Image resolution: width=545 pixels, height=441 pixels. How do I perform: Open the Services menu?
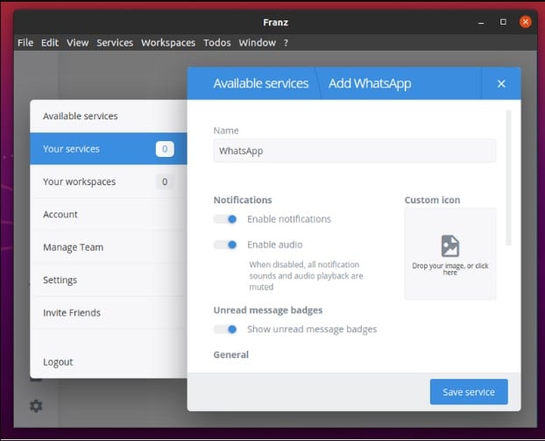115,42
